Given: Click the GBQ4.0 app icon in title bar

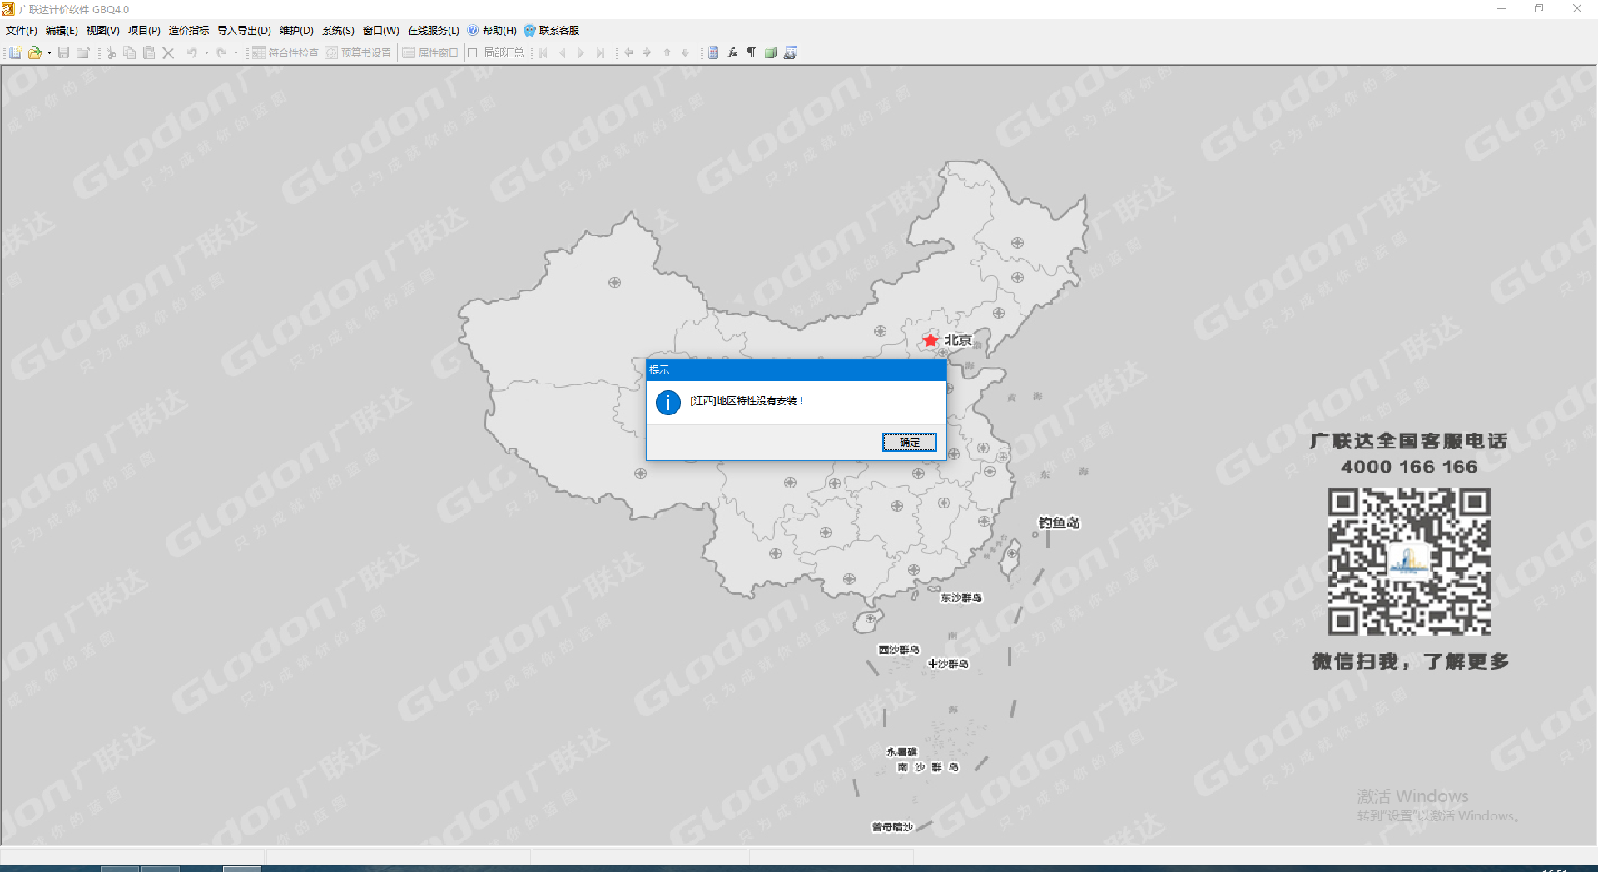Looking at the screenshot, I should (8, 9).
